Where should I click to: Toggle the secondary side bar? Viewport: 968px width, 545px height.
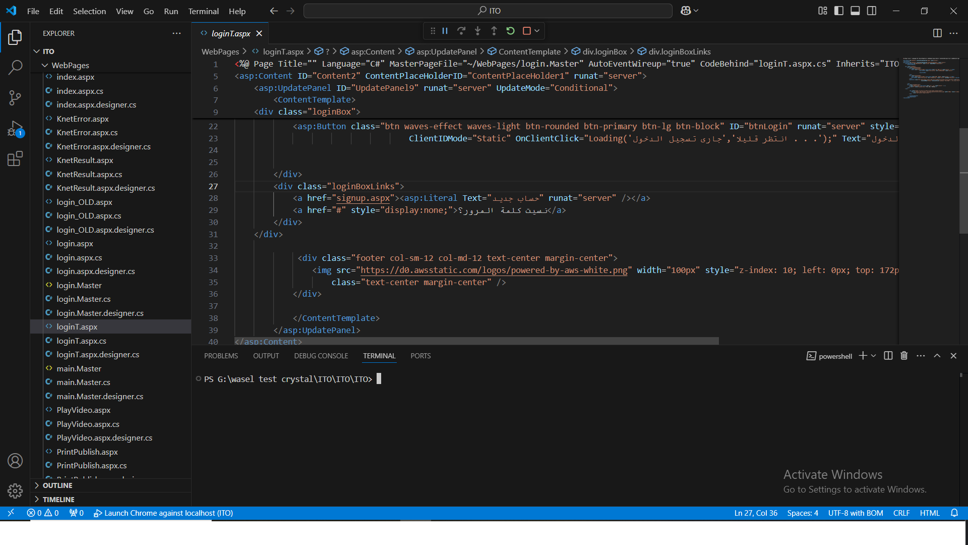872,11
